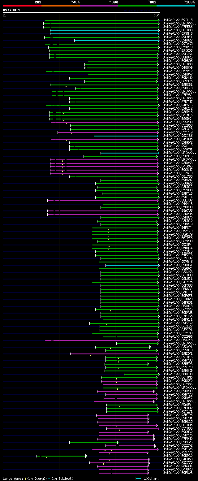Click hit label UniRef100_Q2QP46
Image resolution: width=198 pixels, height=481 pixels.
point(178,112)
